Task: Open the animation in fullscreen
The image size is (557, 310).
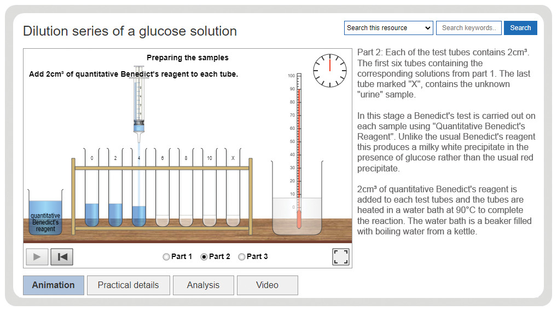Action: (341, 257)
